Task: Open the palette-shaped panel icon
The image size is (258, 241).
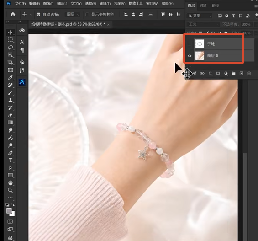Action: [22, 31]
